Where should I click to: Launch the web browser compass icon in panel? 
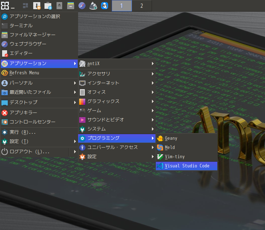(82, 6)
